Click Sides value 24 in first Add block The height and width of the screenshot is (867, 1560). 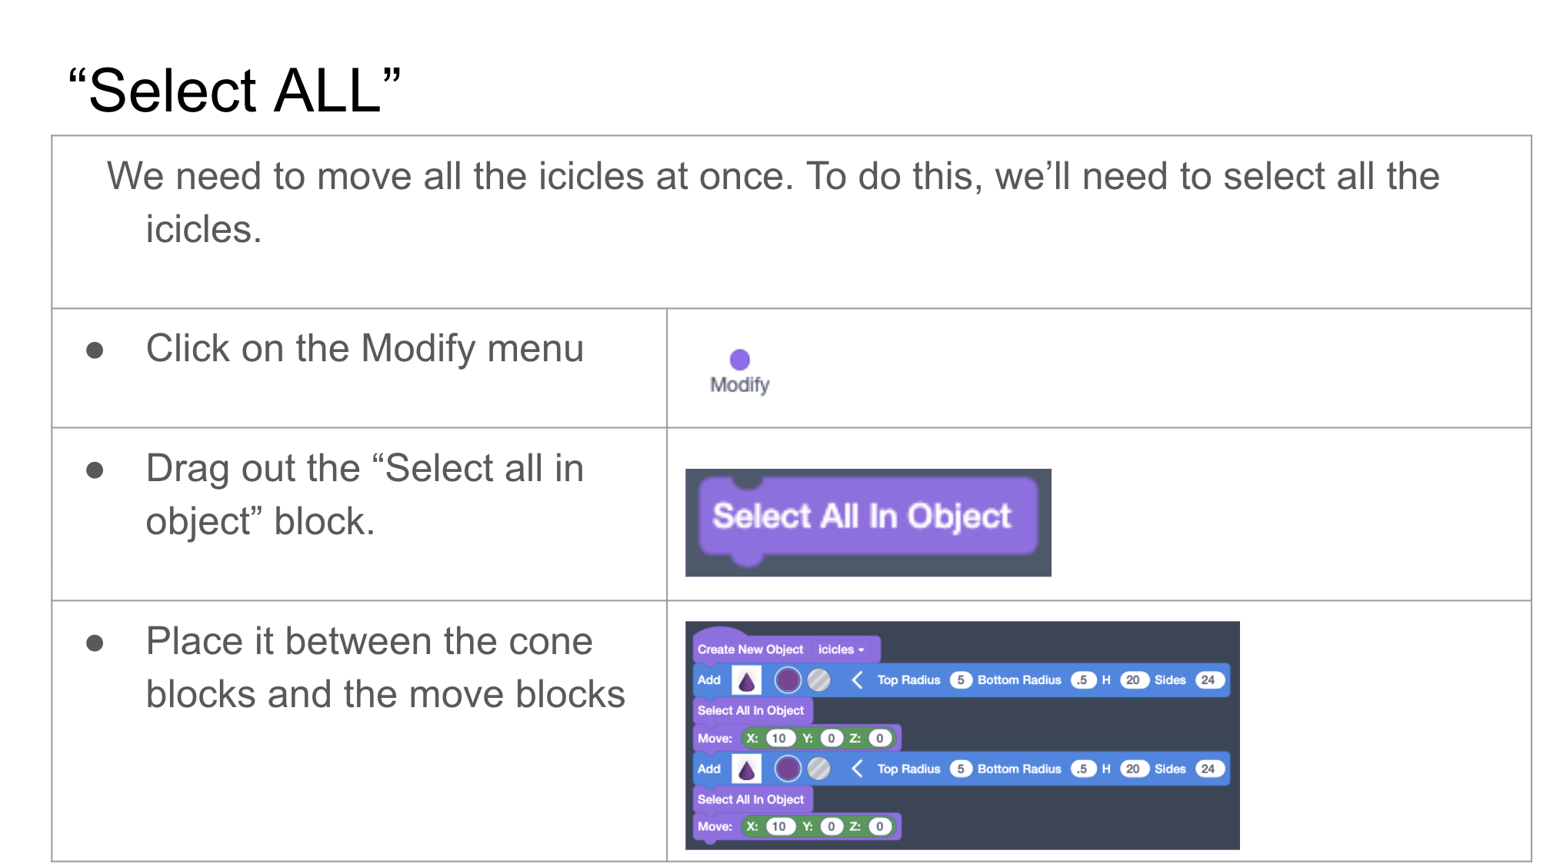click(1208, 680)
